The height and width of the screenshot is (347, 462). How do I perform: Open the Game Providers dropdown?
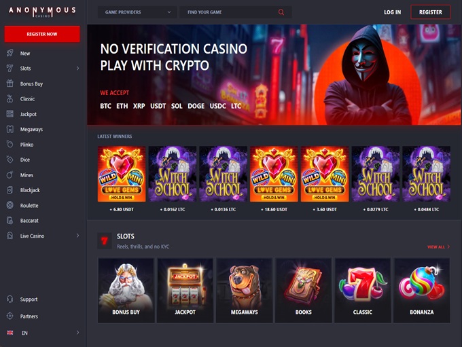point(137,12)
